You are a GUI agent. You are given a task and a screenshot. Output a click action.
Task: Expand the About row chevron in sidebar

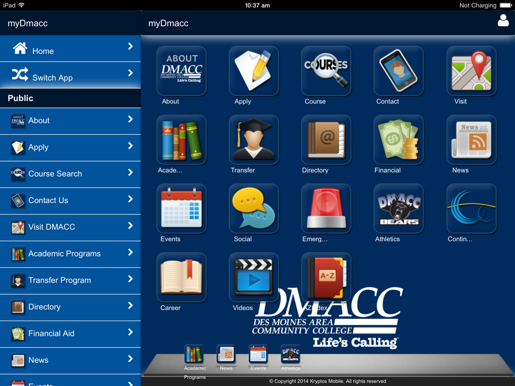click(130, 119)
